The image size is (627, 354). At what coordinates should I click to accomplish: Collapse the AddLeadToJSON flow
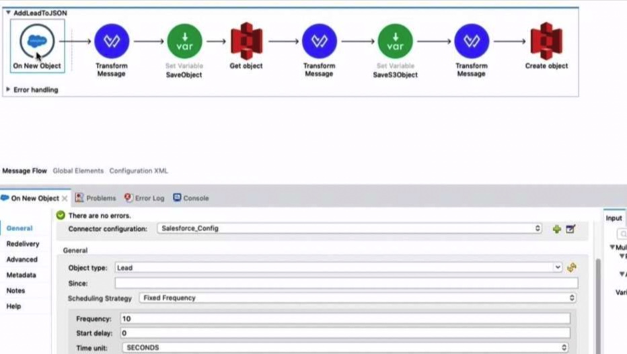(x=8, y=13)
